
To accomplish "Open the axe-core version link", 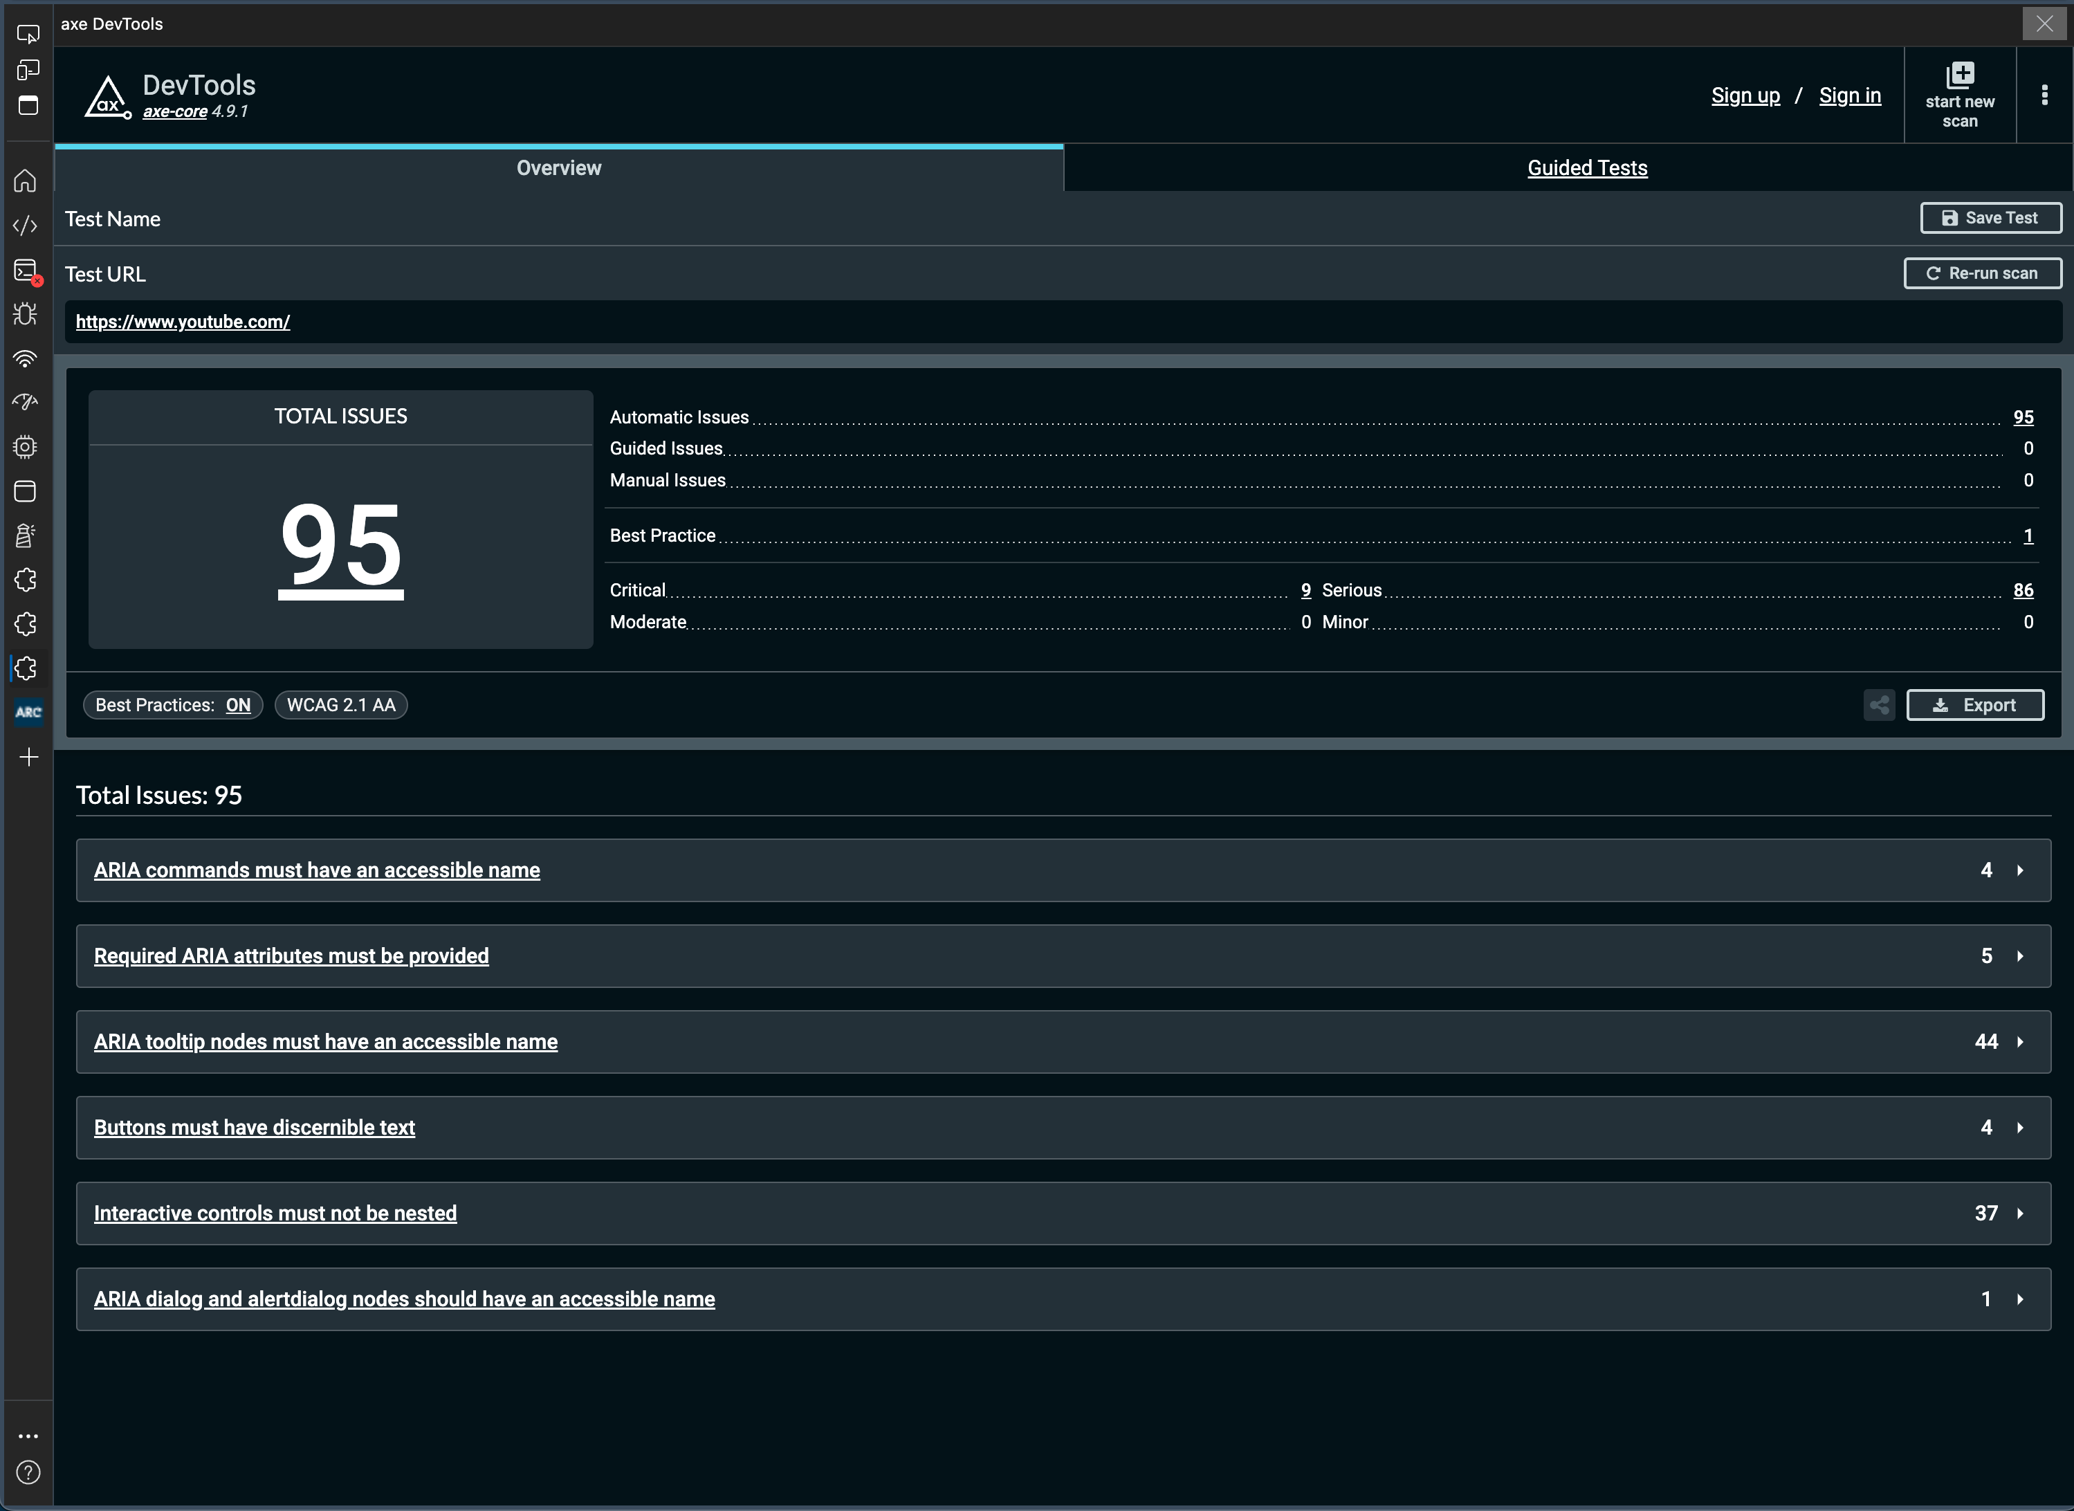I will tap(174, 111).
